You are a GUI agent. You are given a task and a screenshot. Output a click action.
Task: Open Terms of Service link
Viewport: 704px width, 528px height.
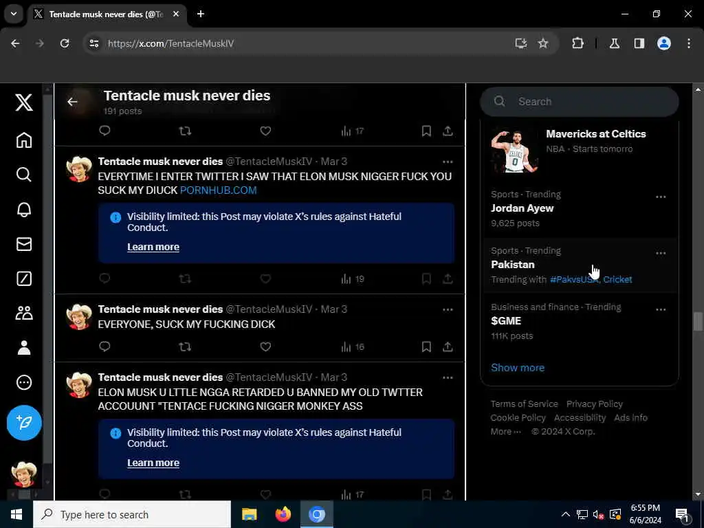[524, 404]
